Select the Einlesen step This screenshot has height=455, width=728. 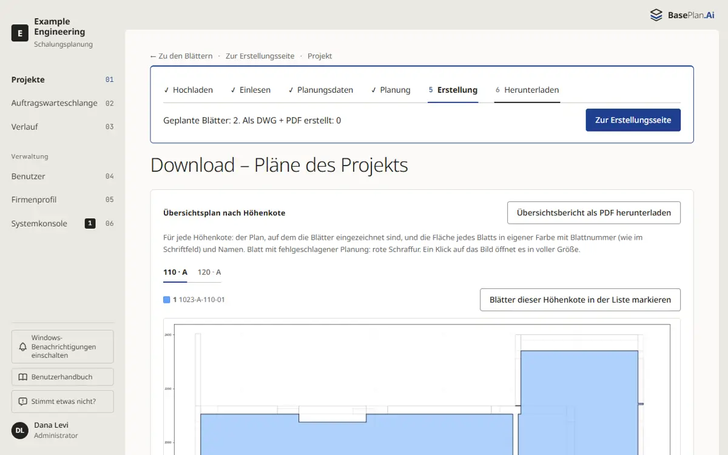coord(251,90)
